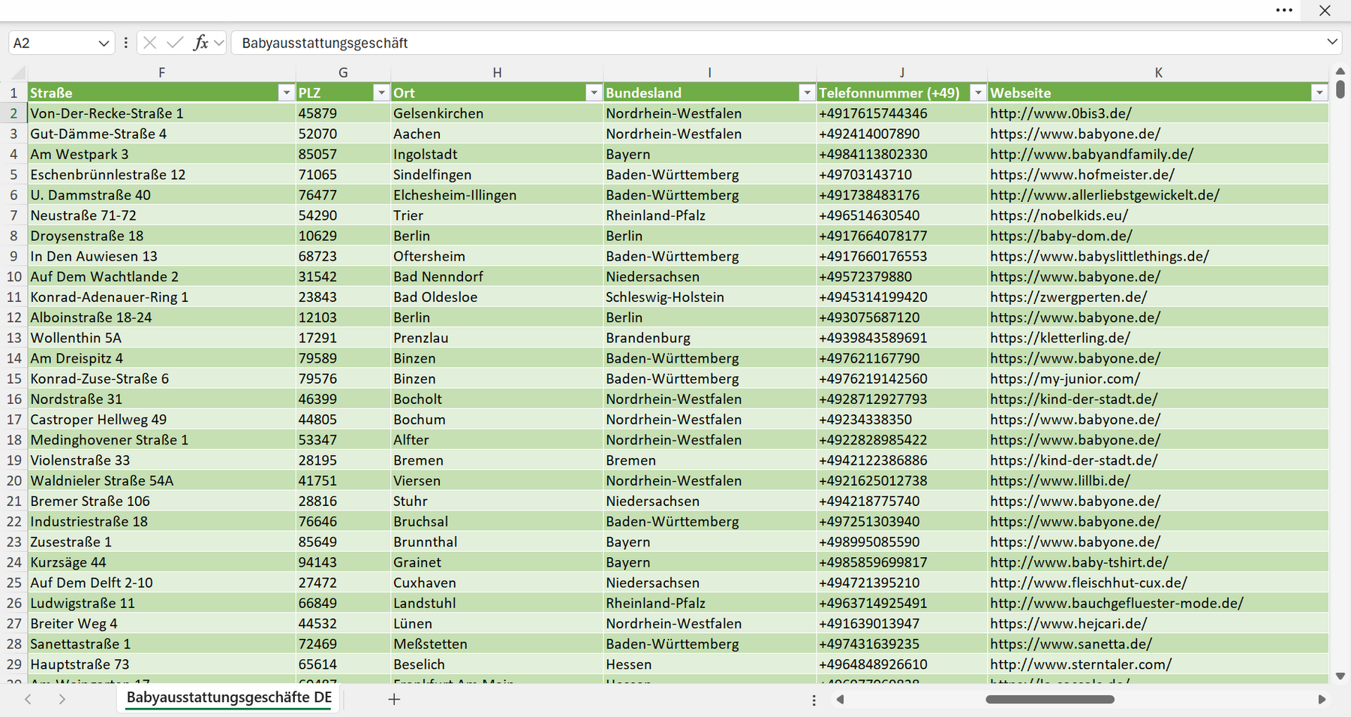
Task: Select column J header
Action: pos(901,73)
